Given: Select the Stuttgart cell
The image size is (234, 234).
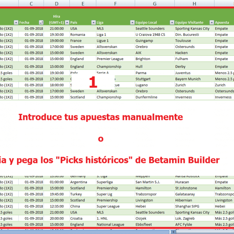Looking at the screenshot, I should coord(154,79).
